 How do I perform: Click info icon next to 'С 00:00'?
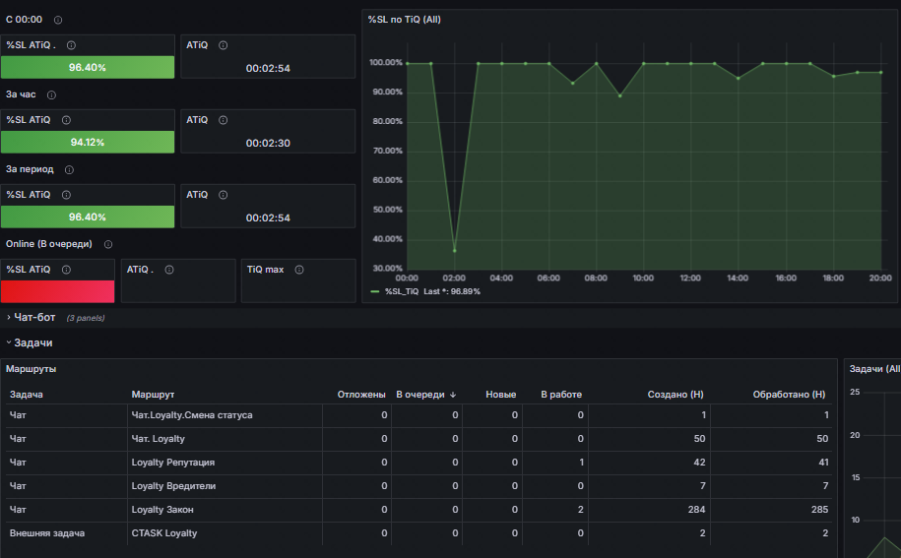coord(58,20)
